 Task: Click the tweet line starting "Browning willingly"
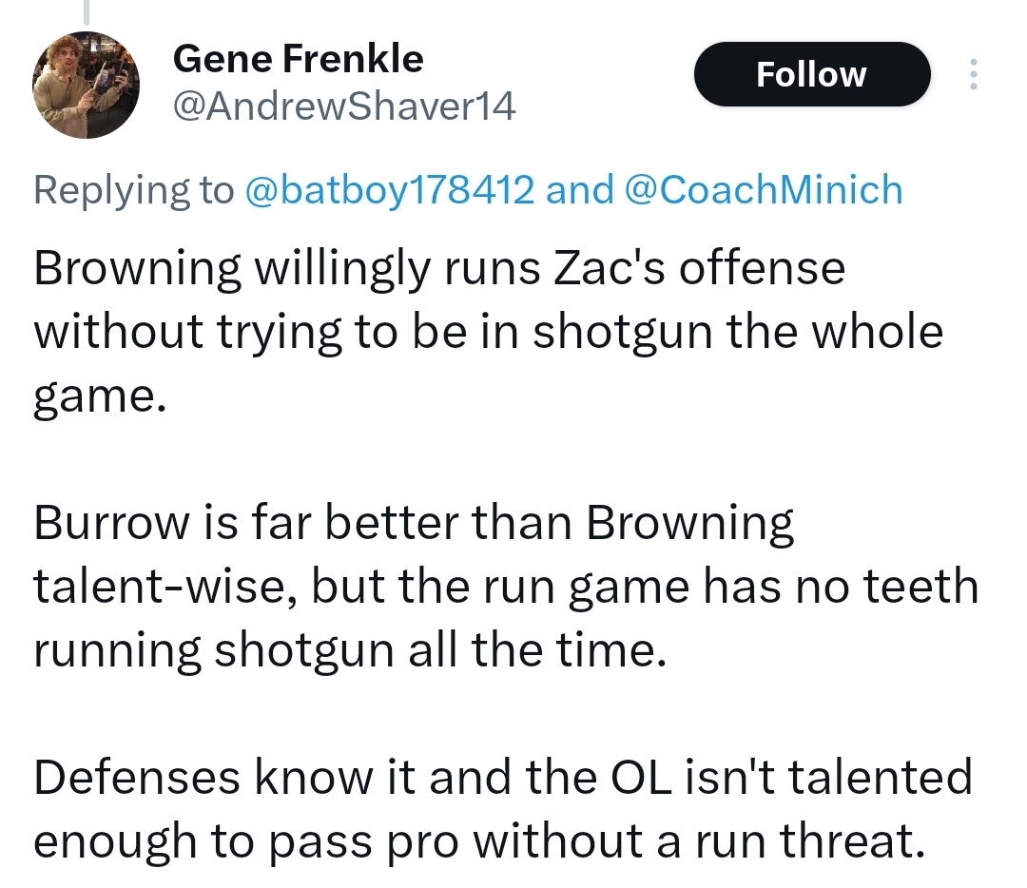coord(439,268)
